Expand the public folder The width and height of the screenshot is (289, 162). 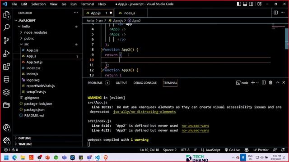47,38
